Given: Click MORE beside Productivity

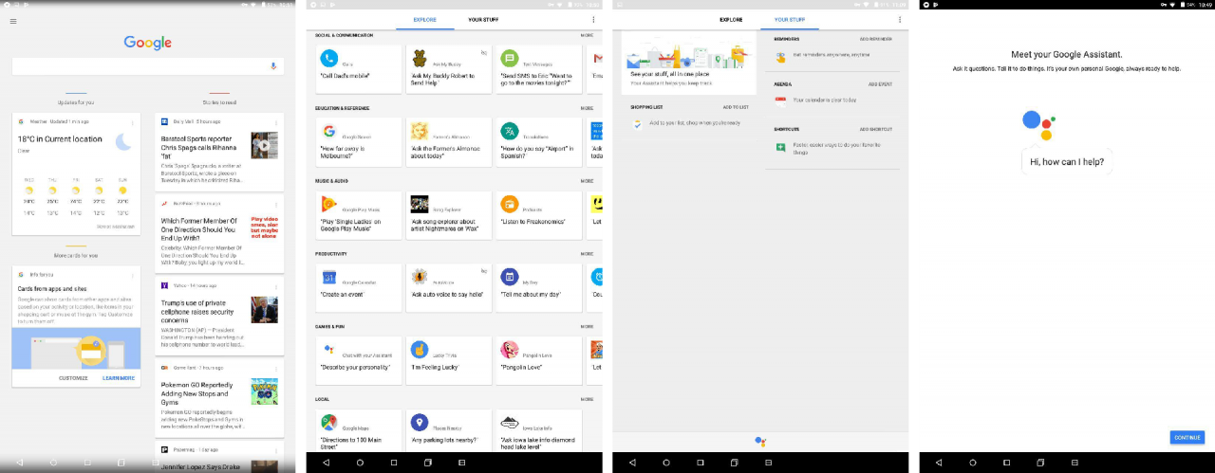Looking at the screenshot, I should (587, 254).
